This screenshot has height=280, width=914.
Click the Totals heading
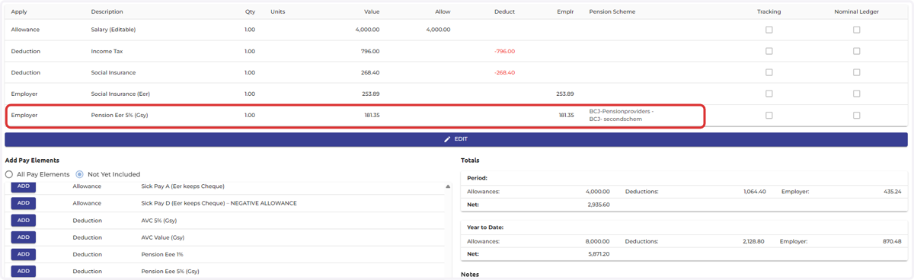470,161
